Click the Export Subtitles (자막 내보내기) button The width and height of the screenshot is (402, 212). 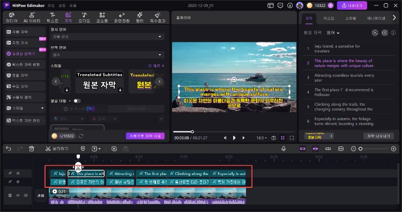[x=378, y=136]
